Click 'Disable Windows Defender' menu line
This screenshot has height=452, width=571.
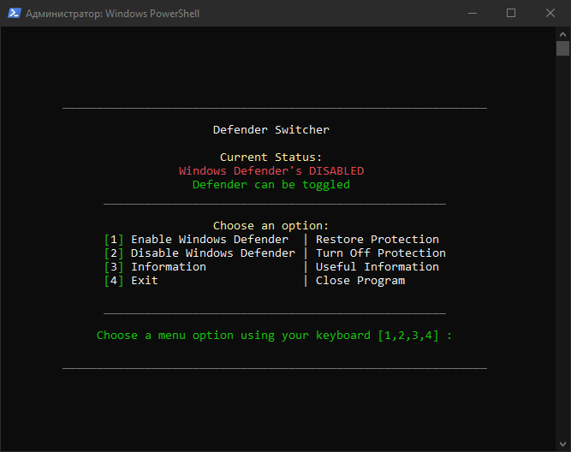click(213, 253)
